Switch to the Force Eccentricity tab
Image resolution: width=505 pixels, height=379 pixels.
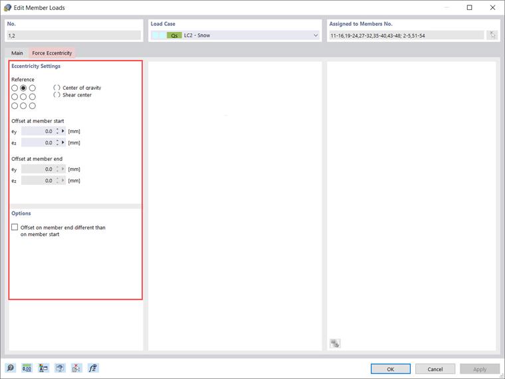(x=52, y=53)
